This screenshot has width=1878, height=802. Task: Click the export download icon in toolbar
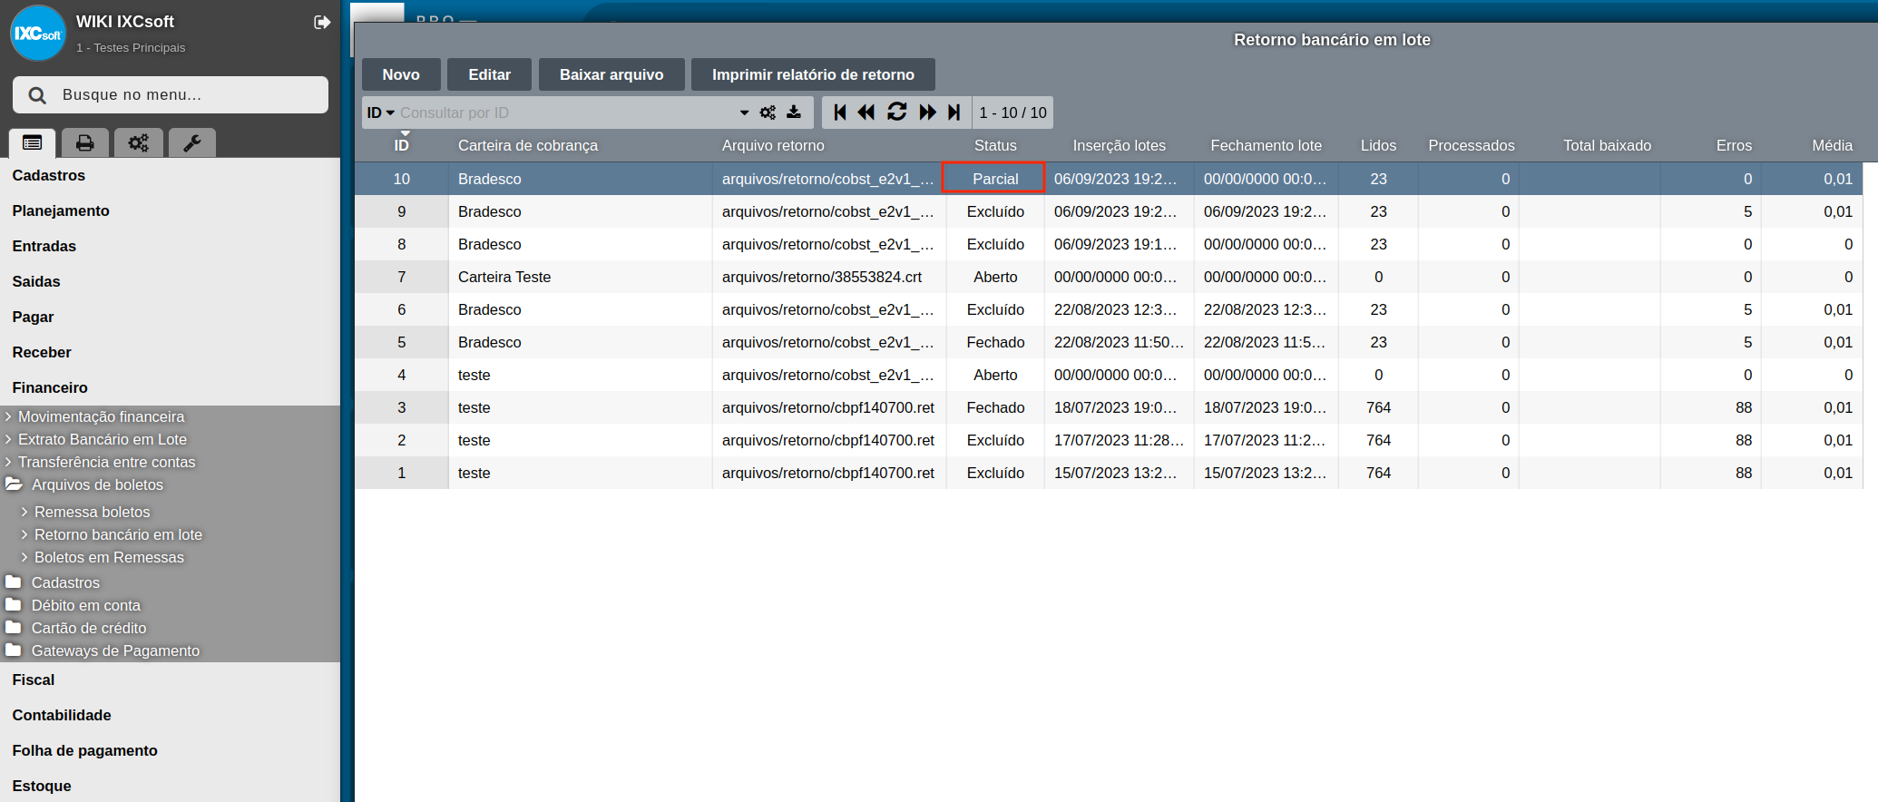pyautogui.click(x=794, y=112)
